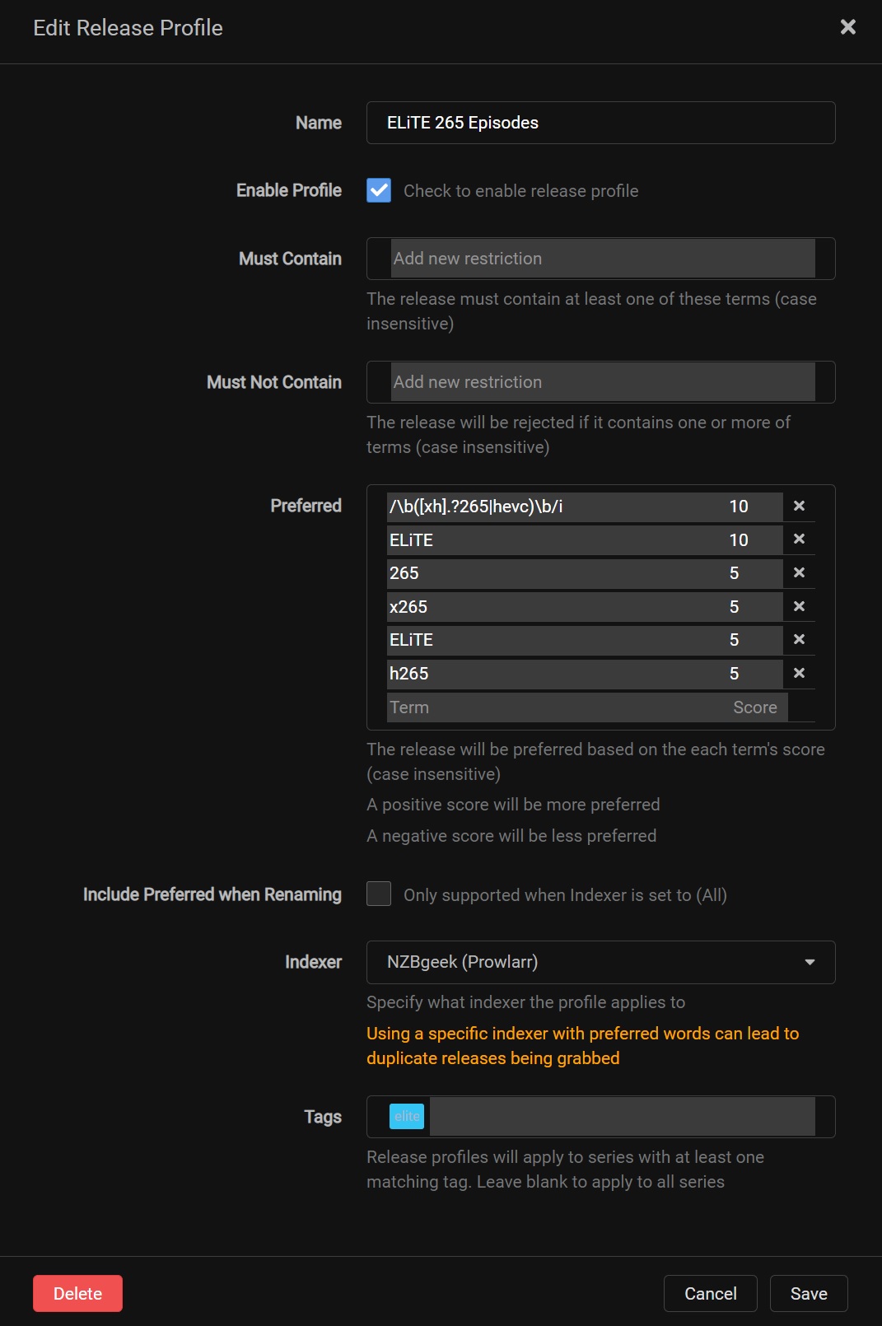Click the empty Term input in Preferred
Screen dimensions: 882x1326
(552, 707)
